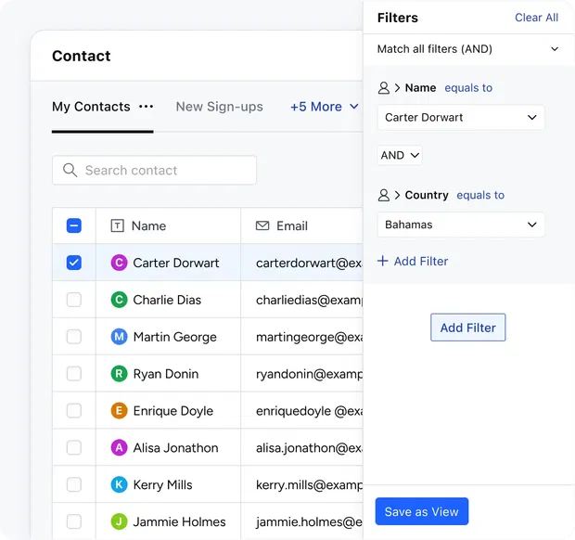Switch to the New Sign-ups tab

[x=219, y=107]
